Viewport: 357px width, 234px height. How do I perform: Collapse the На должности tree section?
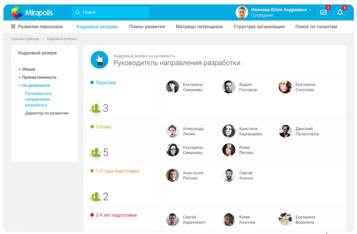tap(19, 85)
